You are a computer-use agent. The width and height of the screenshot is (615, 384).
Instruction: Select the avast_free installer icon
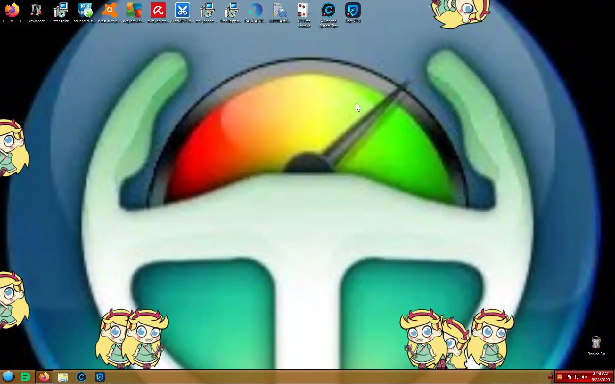109,11
